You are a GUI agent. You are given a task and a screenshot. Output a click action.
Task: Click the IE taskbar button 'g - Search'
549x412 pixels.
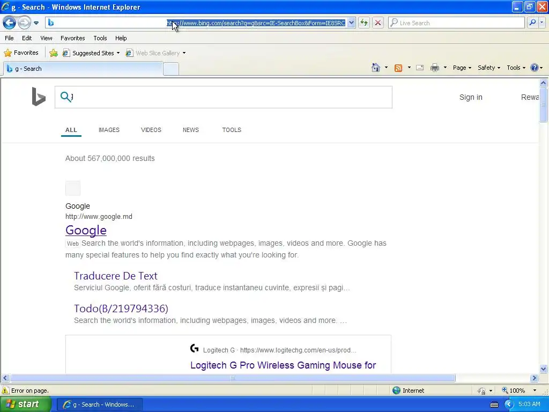pyautogui.click(x=99, y=404)
